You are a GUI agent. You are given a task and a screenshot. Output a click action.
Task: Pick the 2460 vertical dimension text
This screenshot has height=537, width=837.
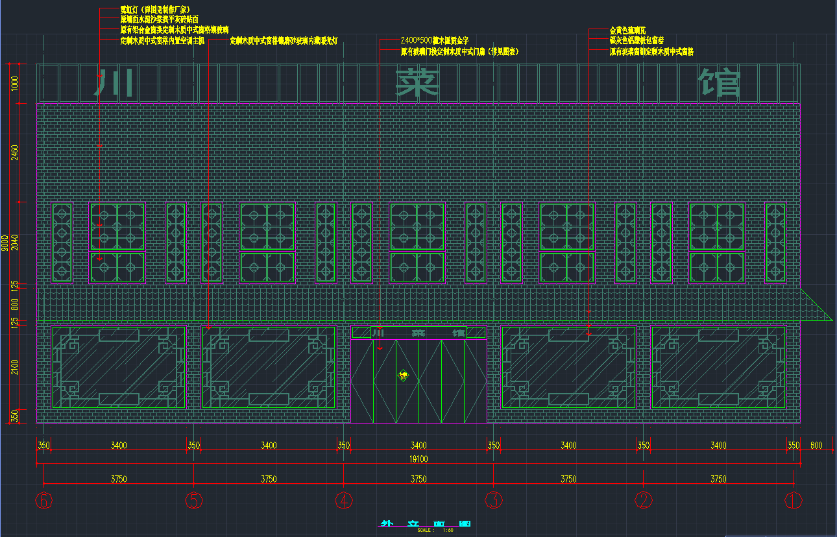pyautogui.click(x=15, y=153)
